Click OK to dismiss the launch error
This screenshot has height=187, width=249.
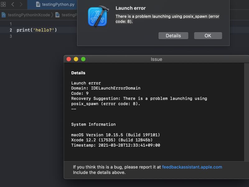coord(208,35)
